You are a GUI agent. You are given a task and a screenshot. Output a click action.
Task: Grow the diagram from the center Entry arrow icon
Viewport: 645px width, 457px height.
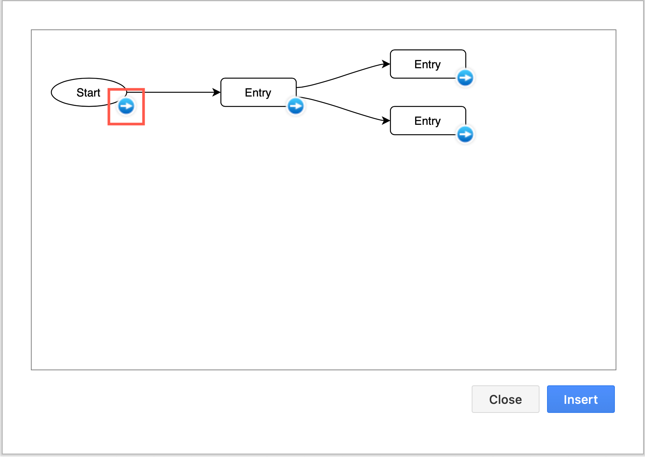pos(296,106)
